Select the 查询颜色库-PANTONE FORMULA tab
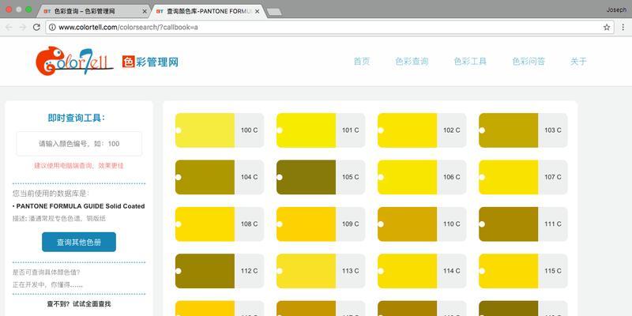 click(x=209, y=11)
